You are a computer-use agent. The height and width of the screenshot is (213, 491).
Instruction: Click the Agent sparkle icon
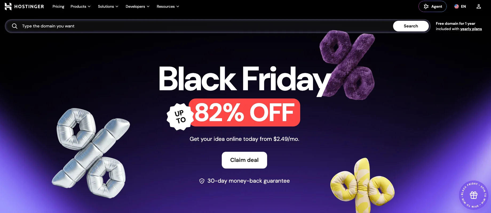426,6
